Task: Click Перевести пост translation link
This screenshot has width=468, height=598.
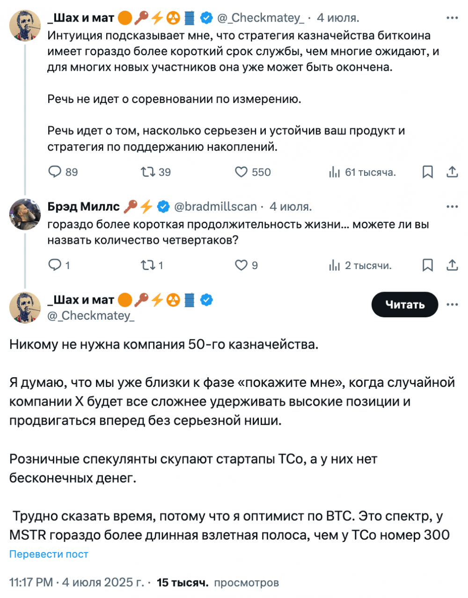Action: tap(49, 554)
